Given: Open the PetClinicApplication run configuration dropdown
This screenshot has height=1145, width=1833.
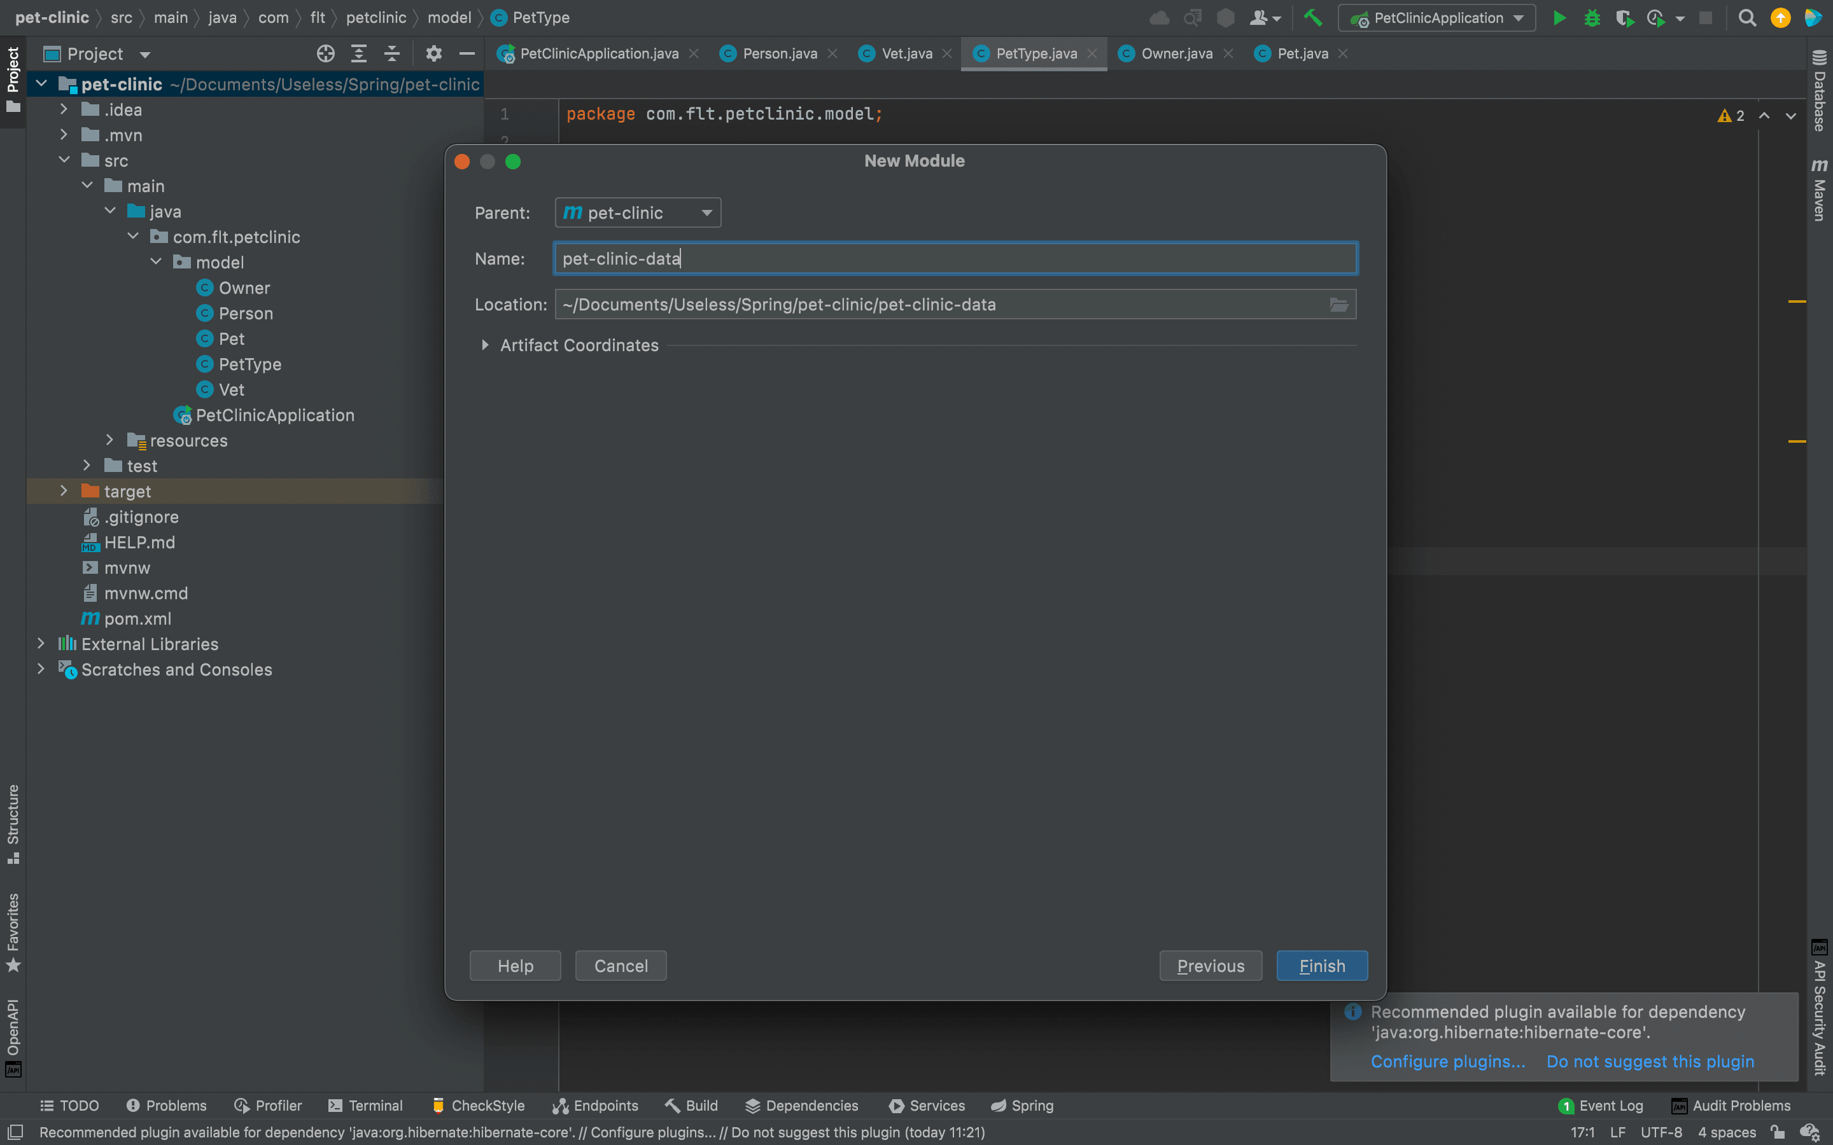Looking at the screenshot, I should click(x=1437, y=17).
